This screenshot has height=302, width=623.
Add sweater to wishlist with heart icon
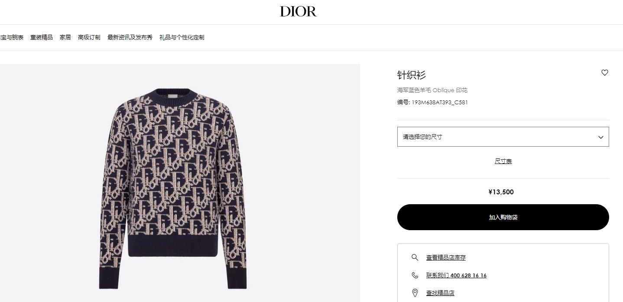click(604, 73)
